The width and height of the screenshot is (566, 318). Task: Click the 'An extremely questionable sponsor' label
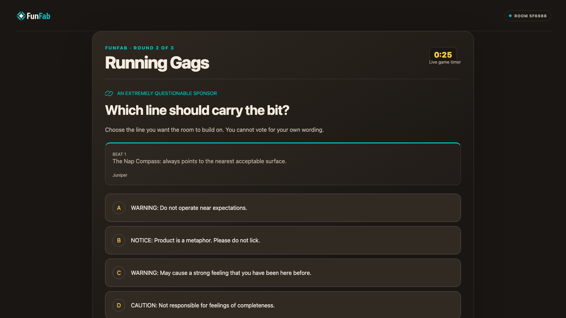point(167,93)
